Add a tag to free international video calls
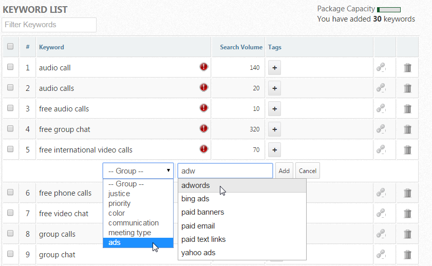Image resolution: width=432 pixels, height=266 pixels. coord(274,150)
